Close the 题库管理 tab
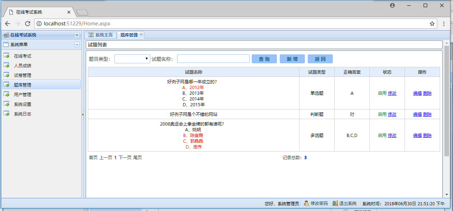 141,34
